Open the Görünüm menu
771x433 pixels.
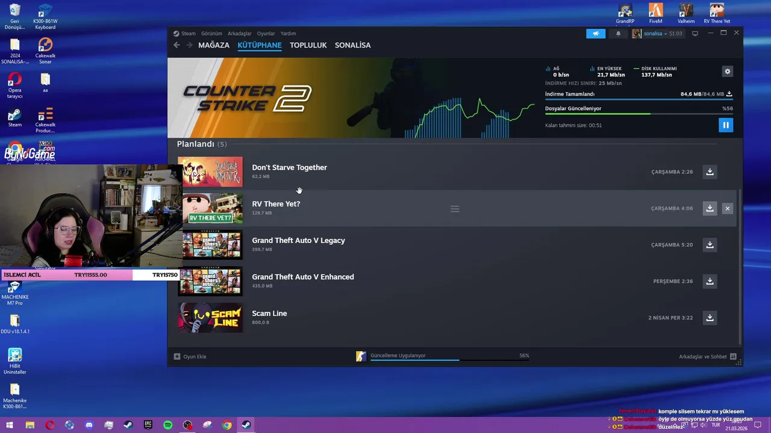[x=211, y=34]
